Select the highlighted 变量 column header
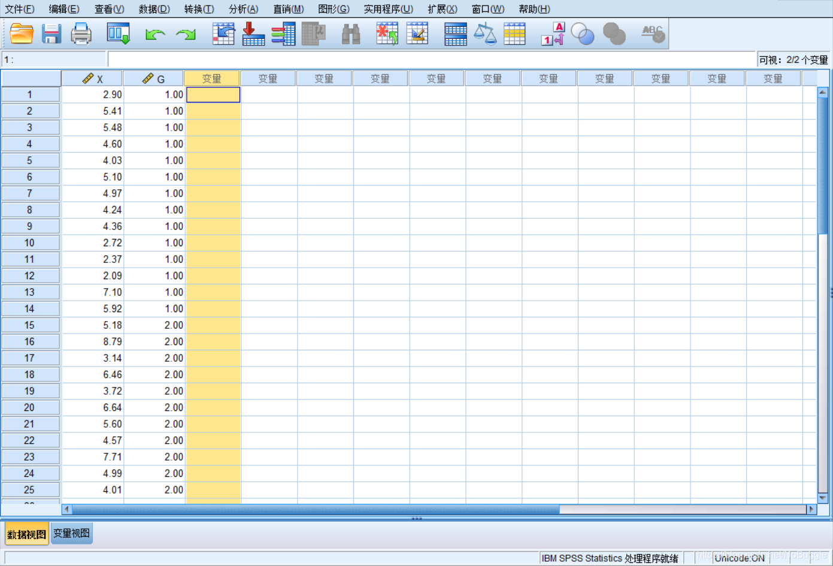This screenshot has height=566, width=833. (212, 78)
